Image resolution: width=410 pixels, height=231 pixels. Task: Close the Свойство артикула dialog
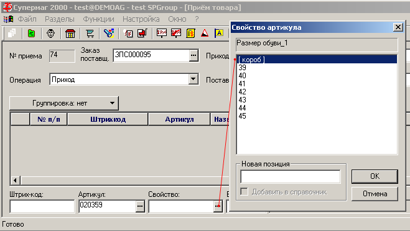tap(398, 27)
